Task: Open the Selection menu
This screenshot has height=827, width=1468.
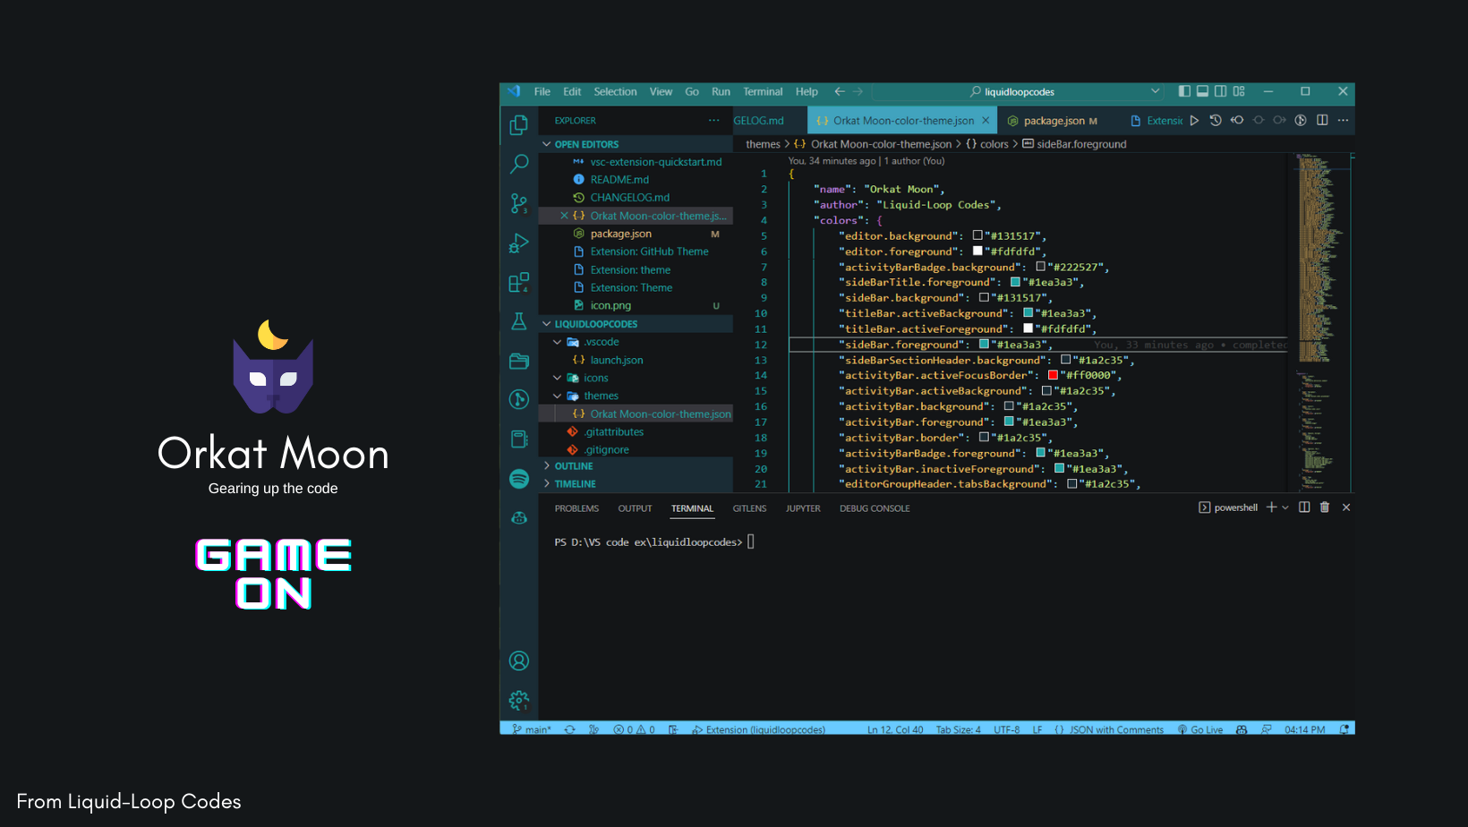Action: tap(615, 91)
